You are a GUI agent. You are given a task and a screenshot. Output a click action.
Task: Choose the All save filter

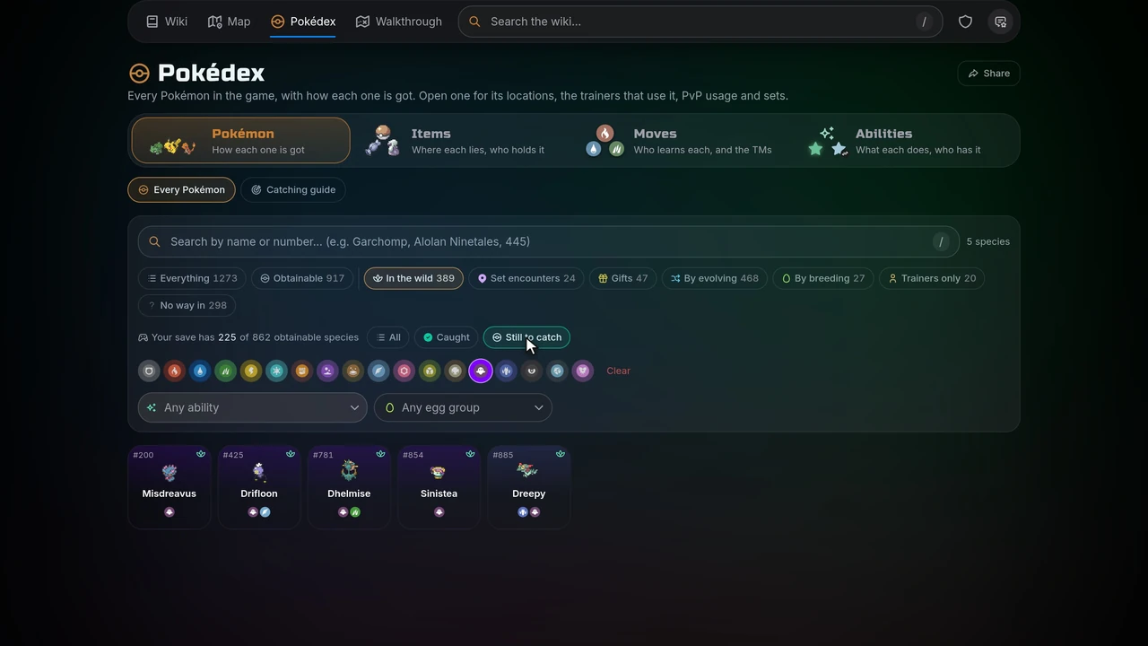pyautogui.click(x=388, y=337)
